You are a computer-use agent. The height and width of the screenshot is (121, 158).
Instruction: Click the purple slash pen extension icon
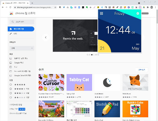[x=94, y=7]
